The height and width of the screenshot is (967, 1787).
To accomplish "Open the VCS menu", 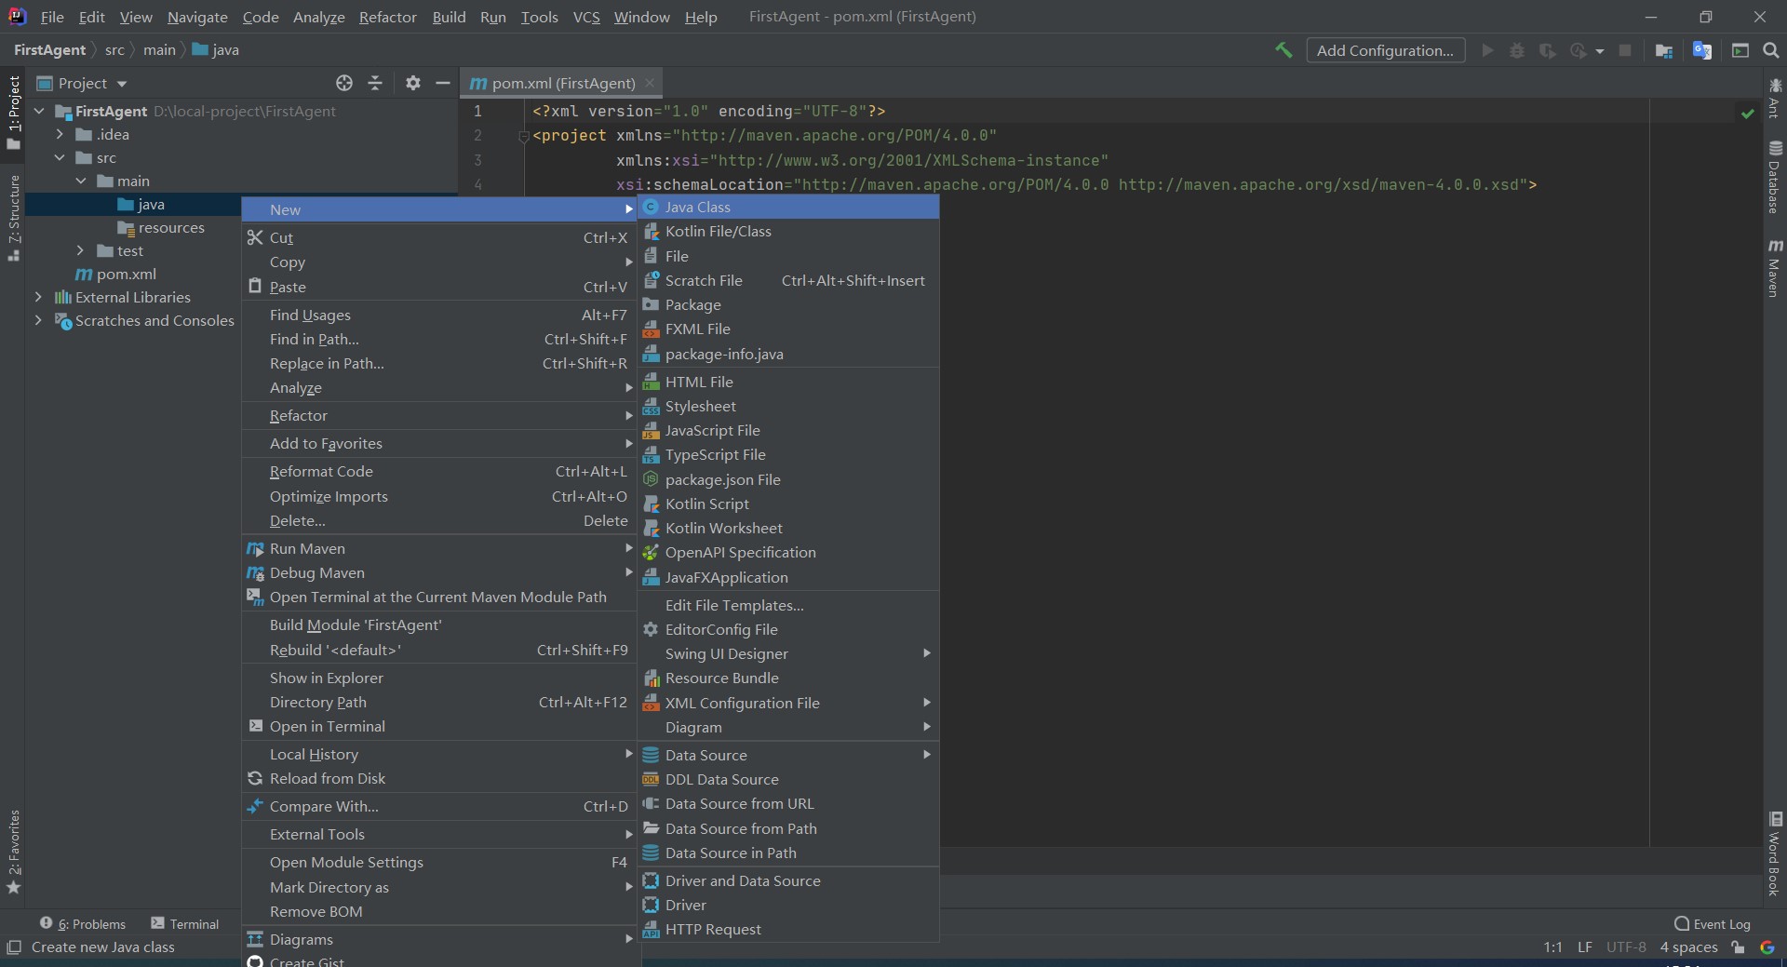I will [x=586, y=17].
